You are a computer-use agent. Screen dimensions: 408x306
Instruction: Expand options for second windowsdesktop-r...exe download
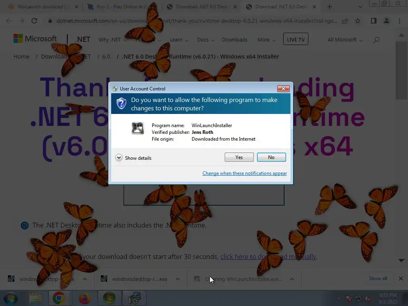click(178, 279)
